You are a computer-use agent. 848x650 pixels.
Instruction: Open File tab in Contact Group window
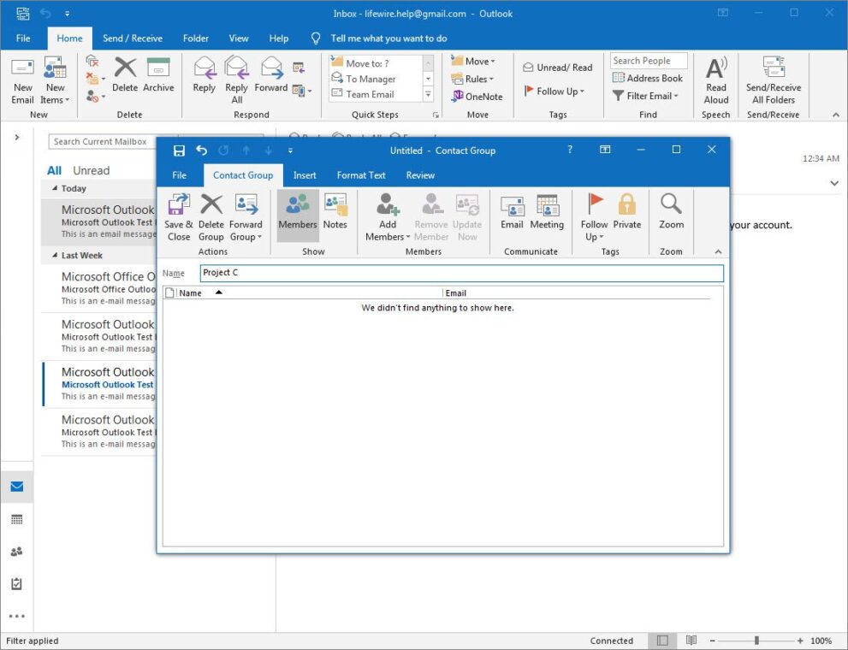[179, 175]
